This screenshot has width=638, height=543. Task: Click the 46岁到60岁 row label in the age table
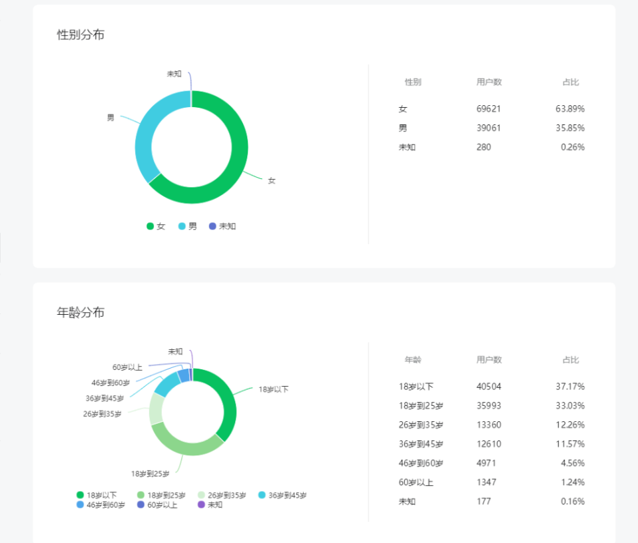(x=421, y=463)
